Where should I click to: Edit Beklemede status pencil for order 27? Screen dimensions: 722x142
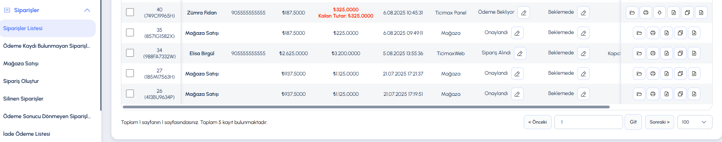583,74
